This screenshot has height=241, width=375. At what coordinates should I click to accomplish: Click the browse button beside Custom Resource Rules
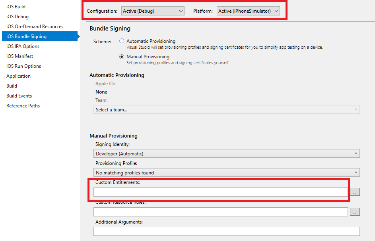click(x=355, y=212)
